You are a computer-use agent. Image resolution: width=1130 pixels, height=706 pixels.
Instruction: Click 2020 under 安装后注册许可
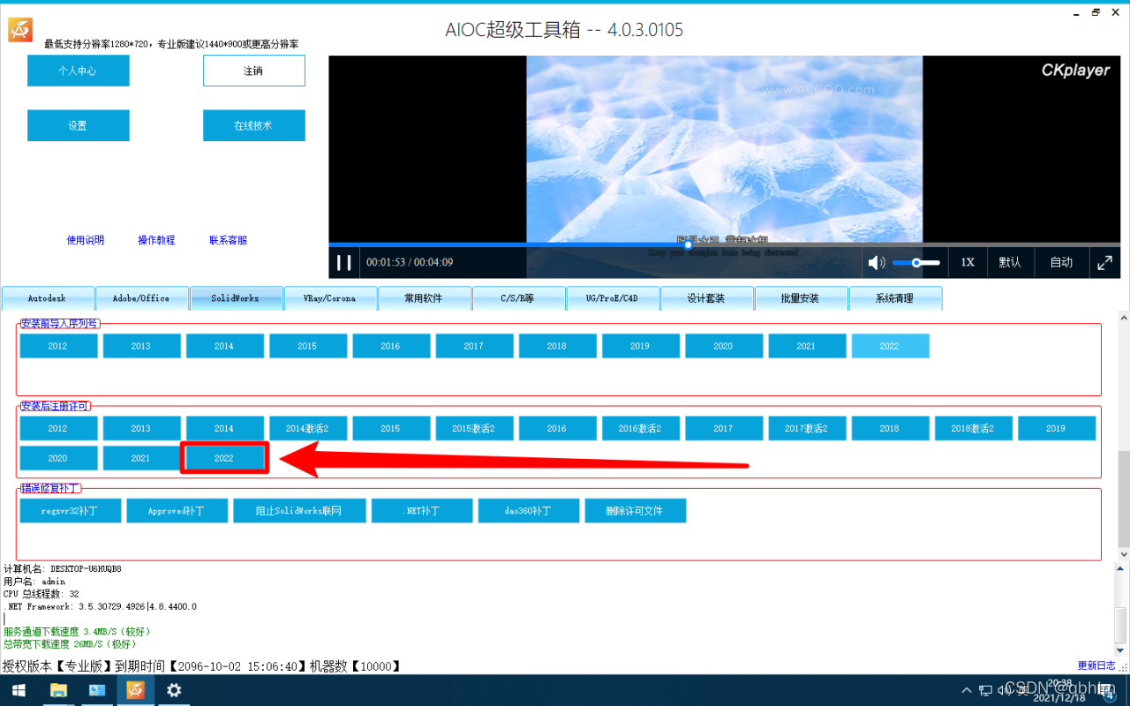pos(58,458)
